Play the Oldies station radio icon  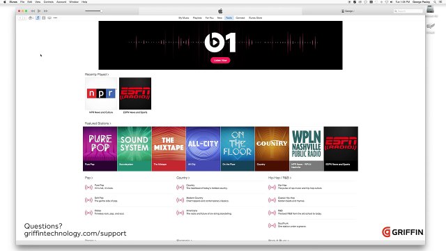[89, 213]
